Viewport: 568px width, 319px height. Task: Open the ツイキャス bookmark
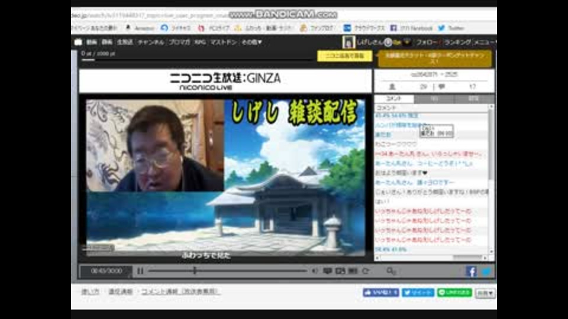176,28
